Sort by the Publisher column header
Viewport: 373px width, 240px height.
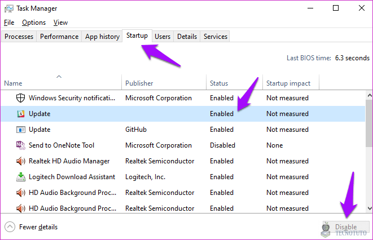point(164,83)
